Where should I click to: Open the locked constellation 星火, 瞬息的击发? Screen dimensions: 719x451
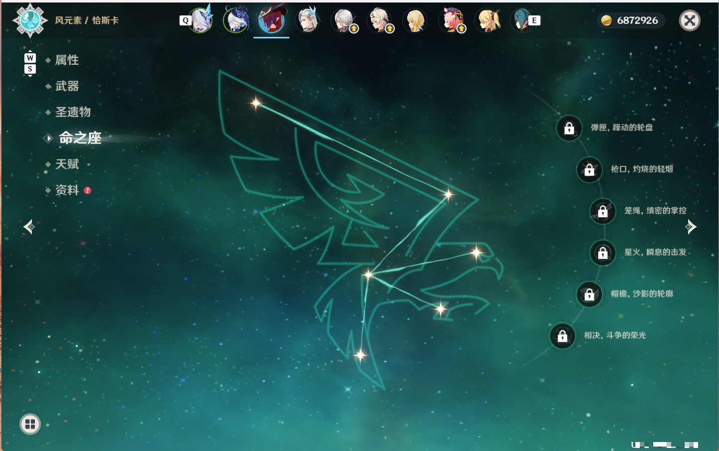(603, 253)
